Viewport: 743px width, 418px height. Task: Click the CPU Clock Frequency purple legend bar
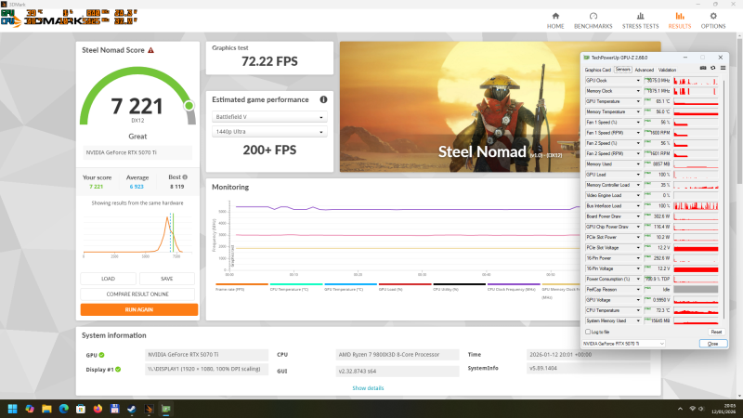pyautogui.click(x=514, y=284)
